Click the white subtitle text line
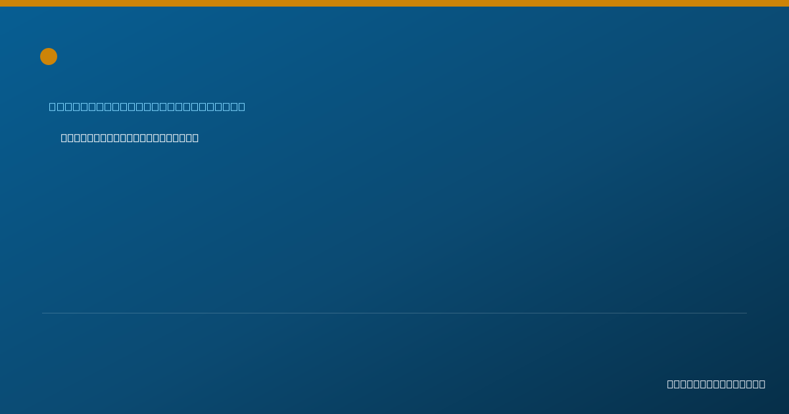 (130, 138)
